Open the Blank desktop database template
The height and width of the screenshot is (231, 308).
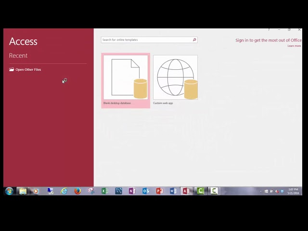(126, 80)
